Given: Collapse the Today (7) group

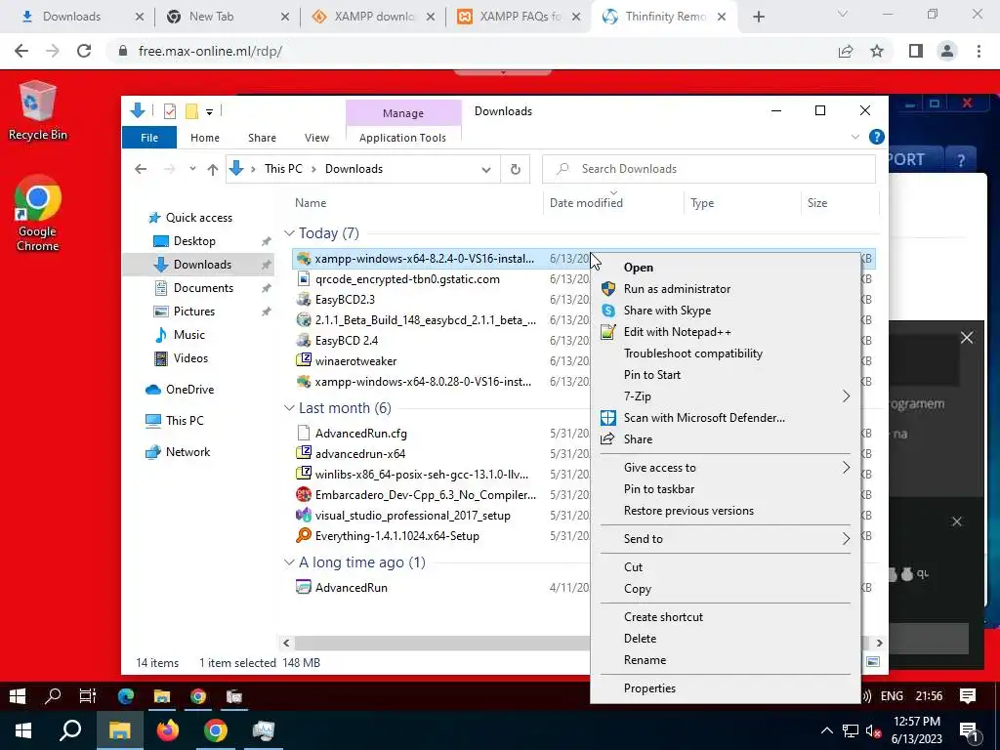Looking at the screenshot, I should tap(289, 233).
